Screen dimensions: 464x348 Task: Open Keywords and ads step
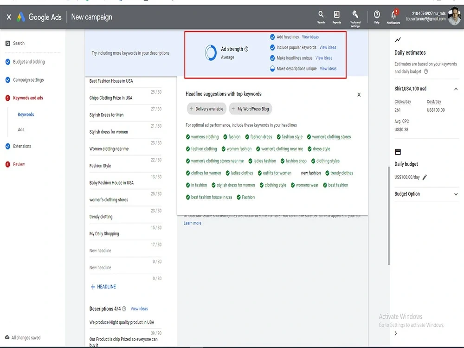28,98
